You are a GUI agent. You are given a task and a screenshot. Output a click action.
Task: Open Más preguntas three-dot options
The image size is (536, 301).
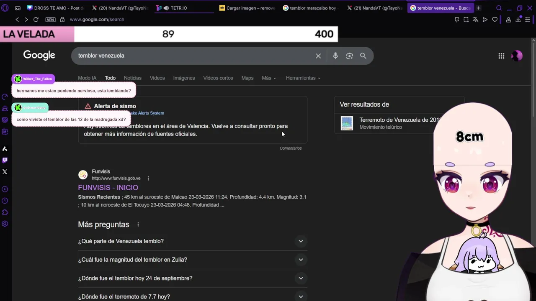pyautogui.click(x=138, y=224)
